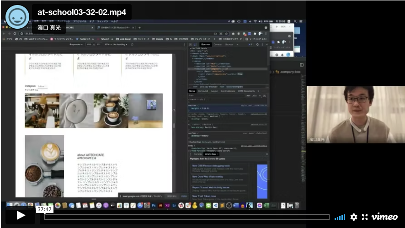The height and width of the screenshot is (228, 405).
Task: Play the Vimeo video
Action: (21, 215)
